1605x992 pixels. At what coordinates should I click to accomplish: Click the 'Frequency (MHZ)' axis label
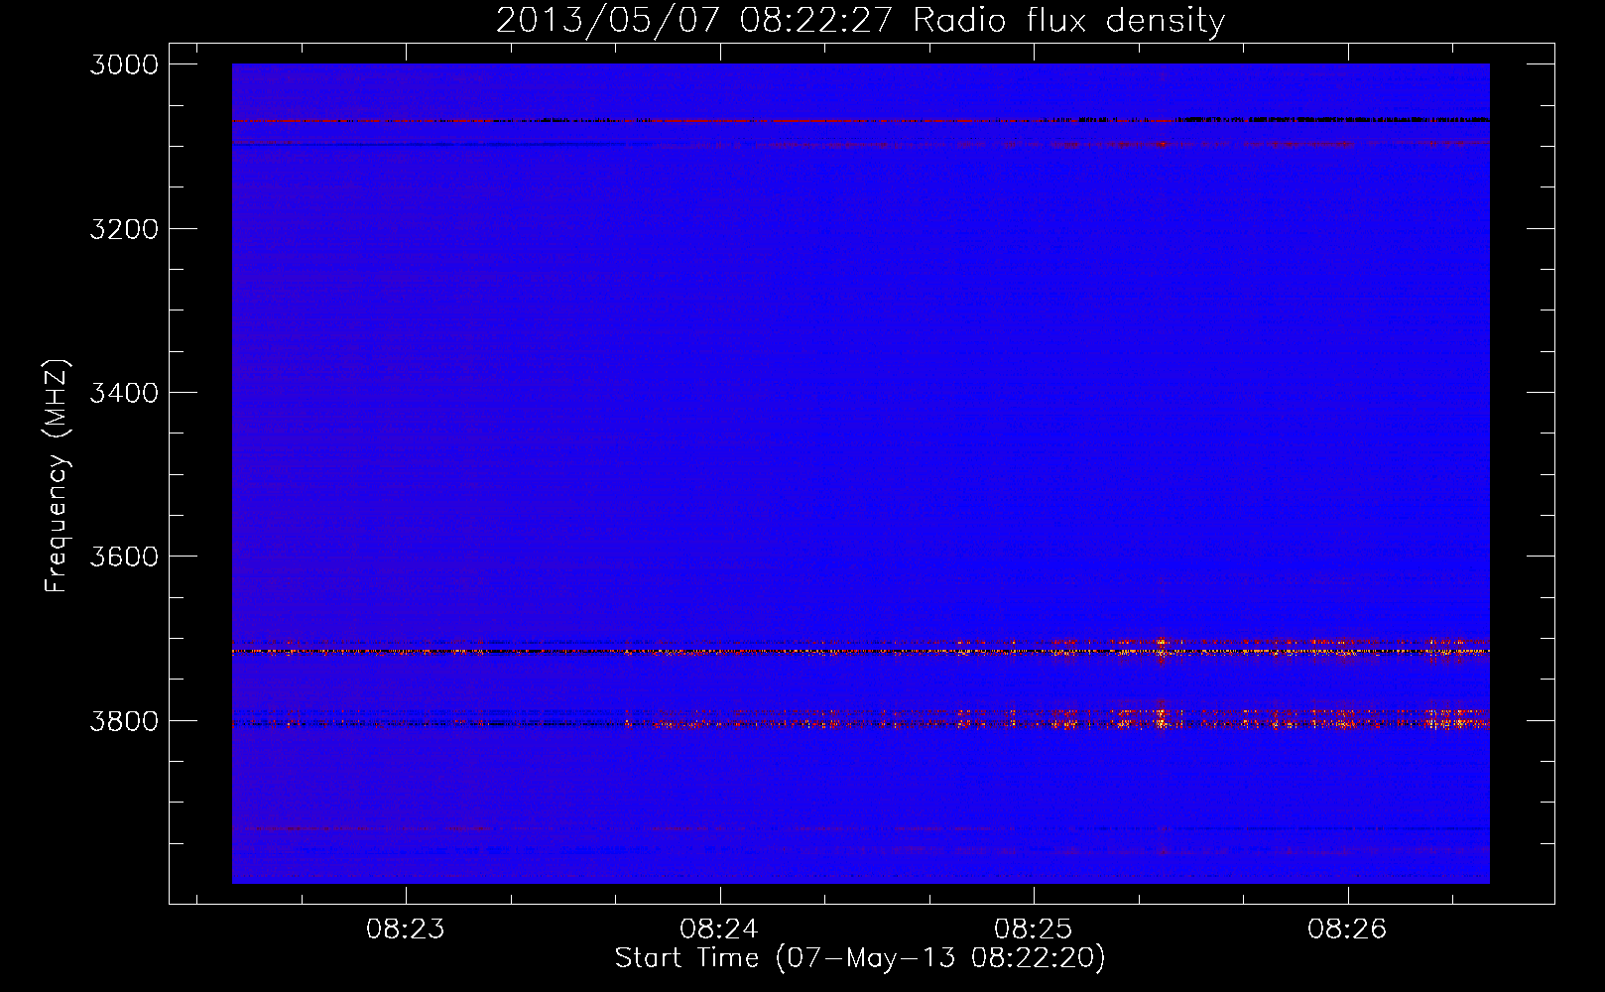point(58,476)
